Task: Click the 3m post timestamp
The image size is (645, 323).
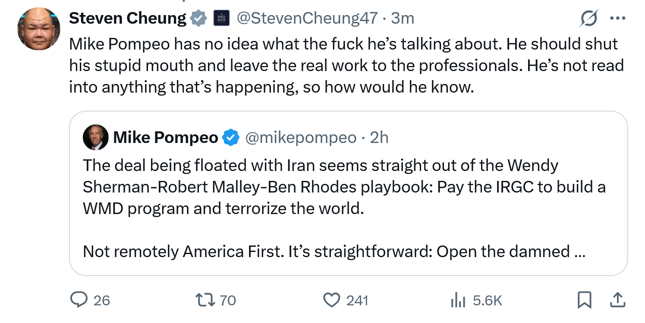Action: pyautogui.click(x=403, y=18)
